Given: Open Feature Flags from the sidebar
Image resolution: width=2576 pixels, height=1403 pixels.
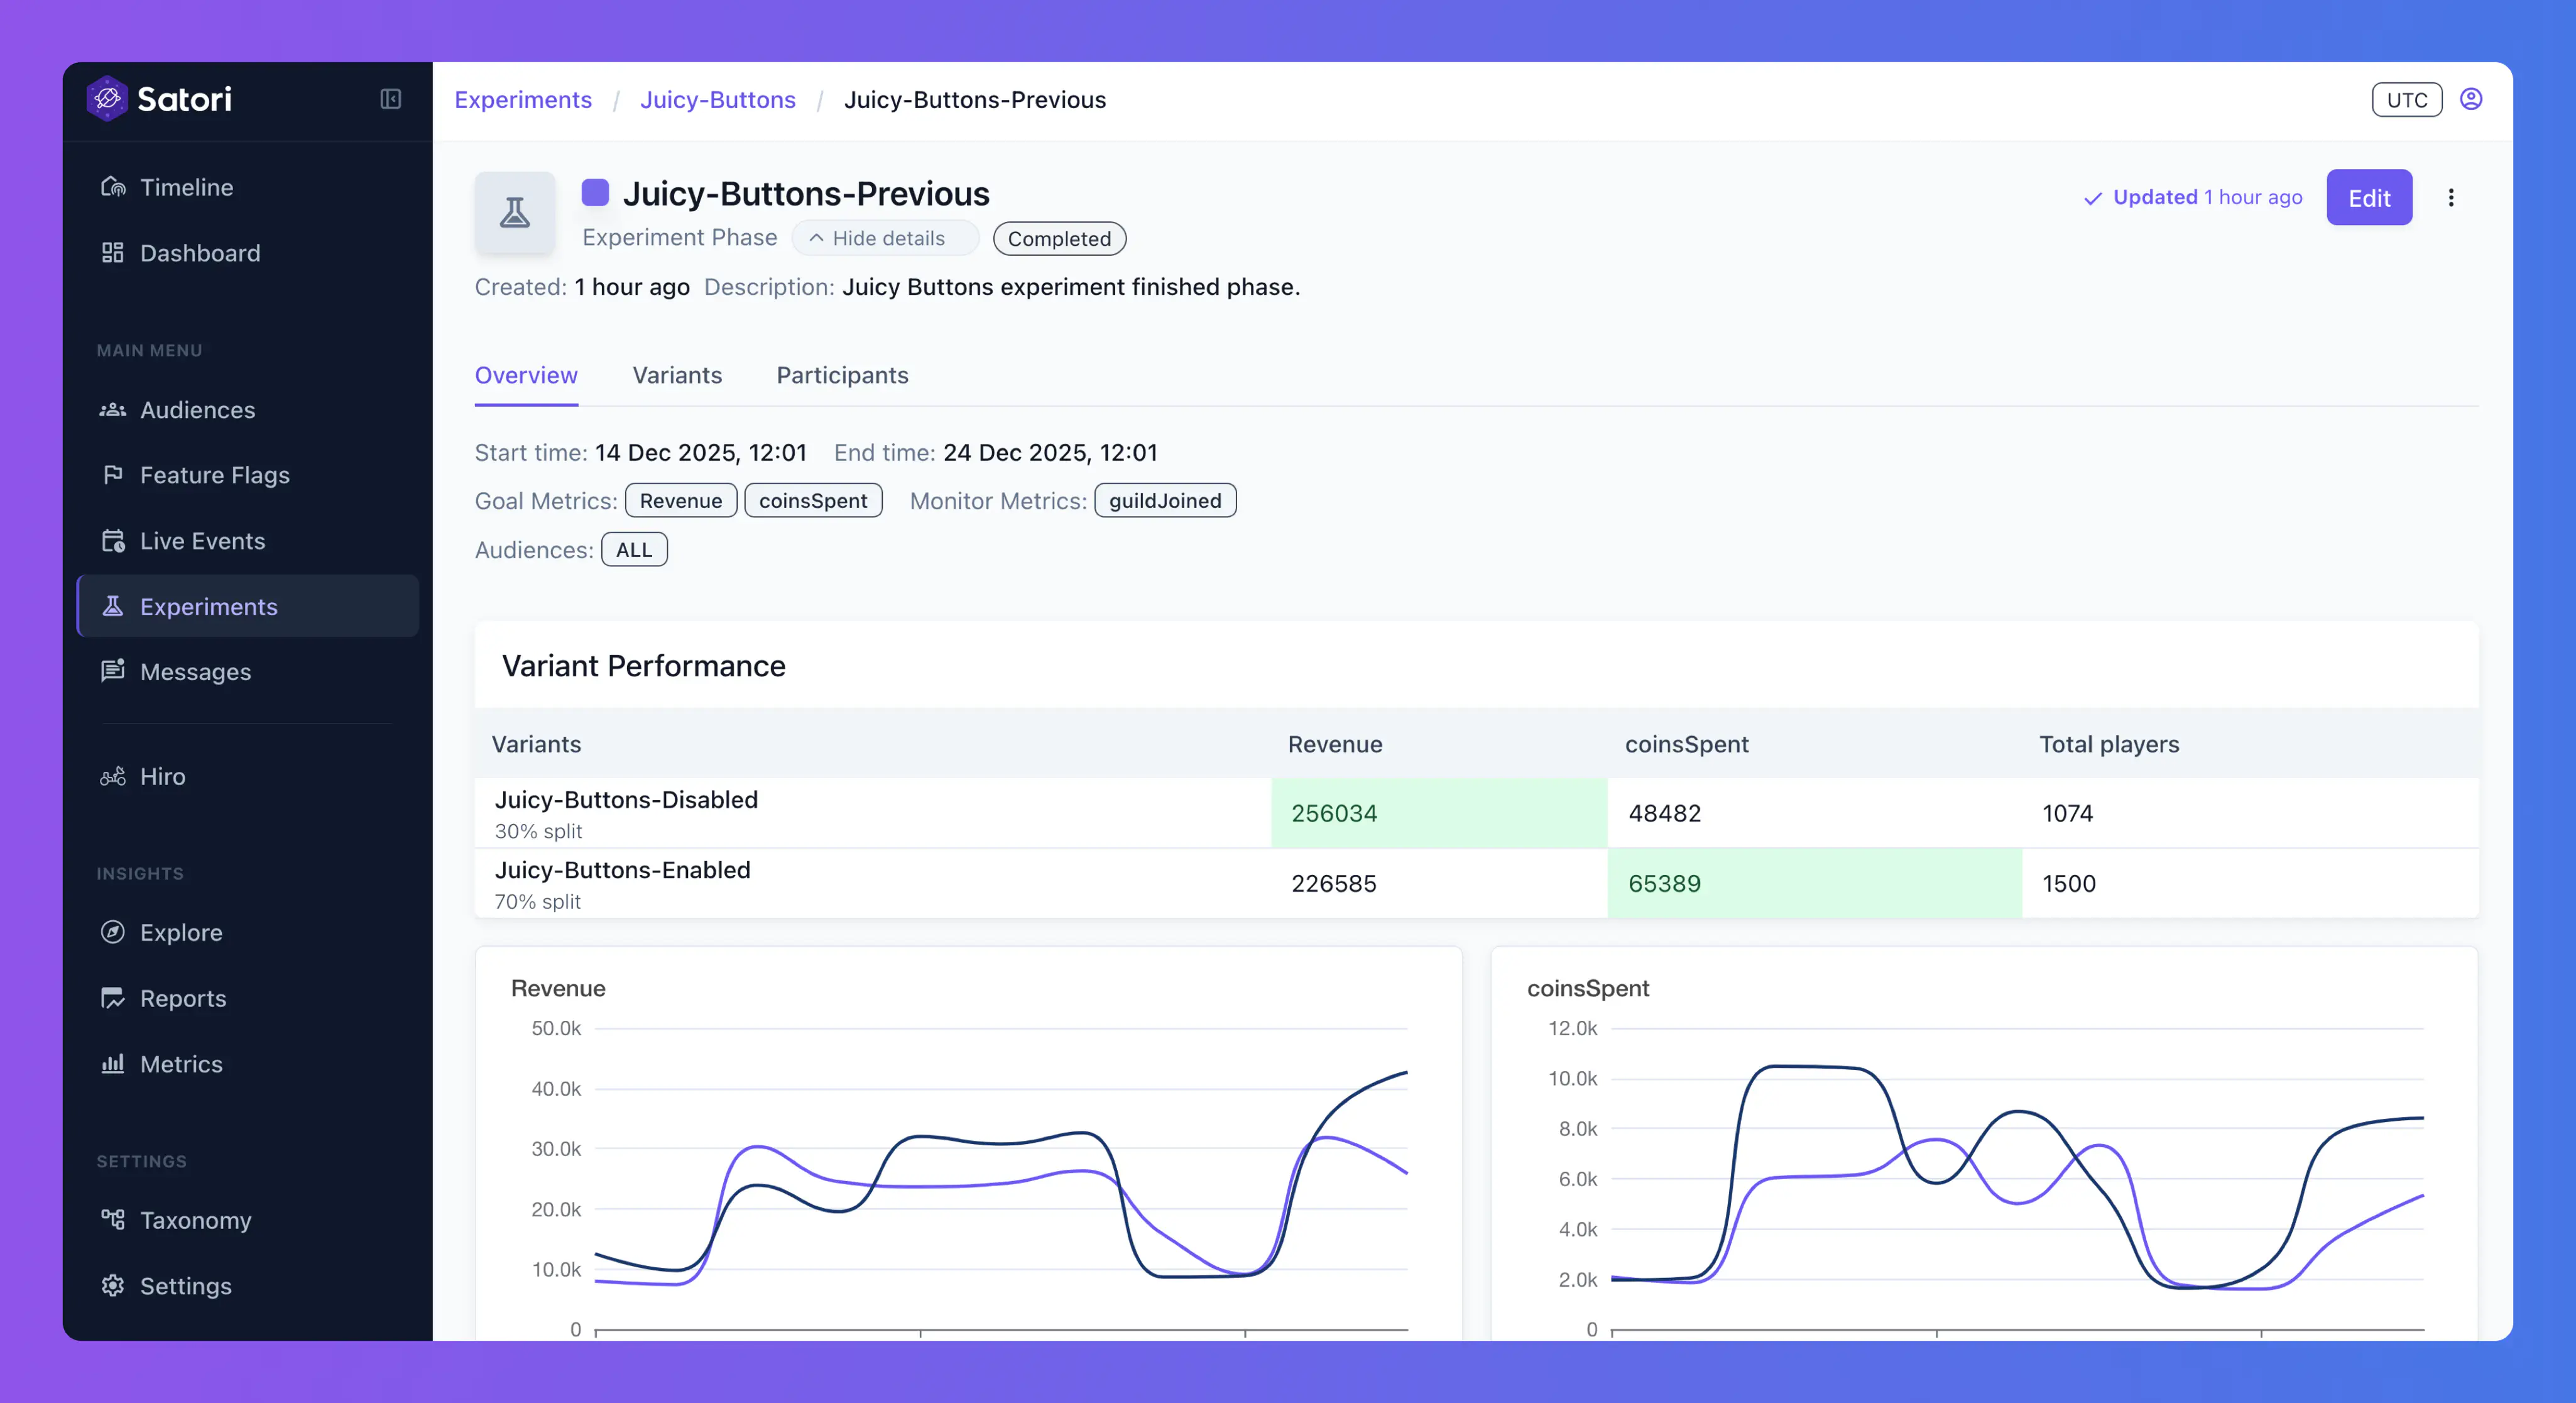Looking at the screenshot, I should (214, 475).
